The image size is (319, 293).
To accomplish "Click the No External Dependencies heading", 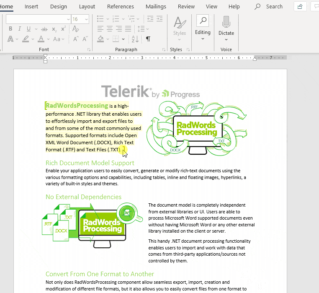I will pyautogui.click(x=83, y=197).
